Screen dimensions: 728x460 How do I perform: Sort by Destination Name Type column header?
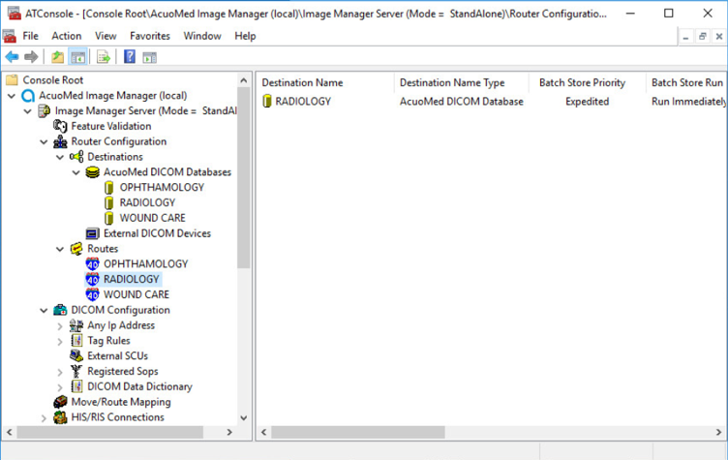click(462, 82)
